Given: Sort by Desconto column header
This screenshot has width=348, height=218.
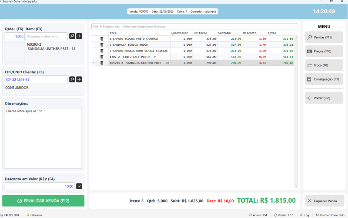Looking at the screenshot, I should pyautogui.click(x=254, y=33).
